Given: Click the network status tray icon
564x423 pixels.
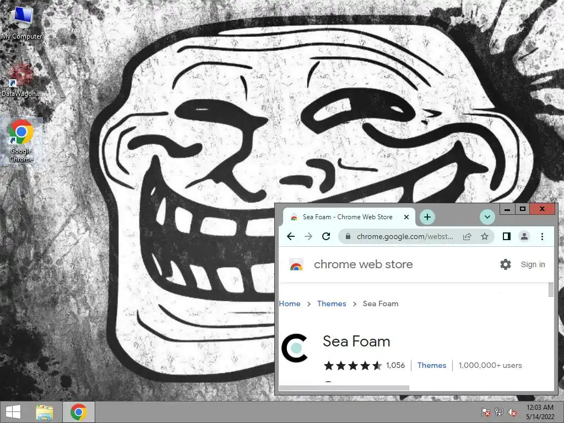Looking at the screenshot, I should point(499,412).
